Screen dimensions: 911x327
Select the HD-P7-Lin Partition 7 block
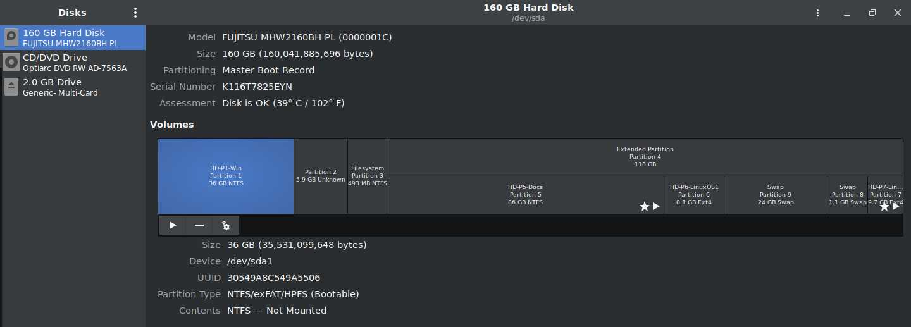(x=885, y=195)
